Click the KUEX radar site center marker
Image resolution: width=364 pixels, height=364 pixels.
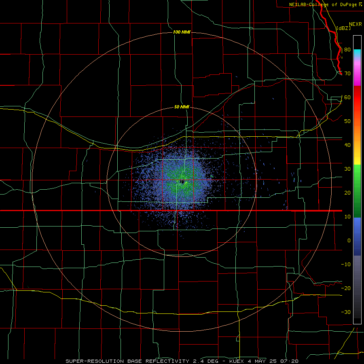tap(182, 181)
